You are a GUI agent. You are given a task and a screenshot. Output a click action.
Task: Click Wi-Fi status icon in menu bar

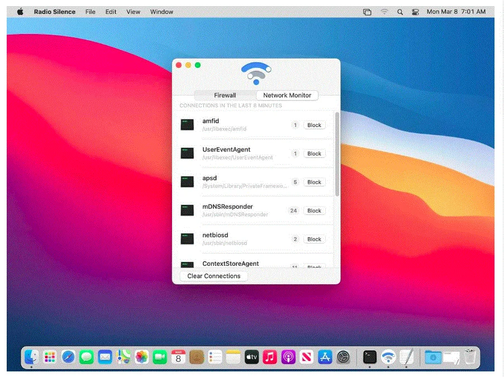[384, 12]
